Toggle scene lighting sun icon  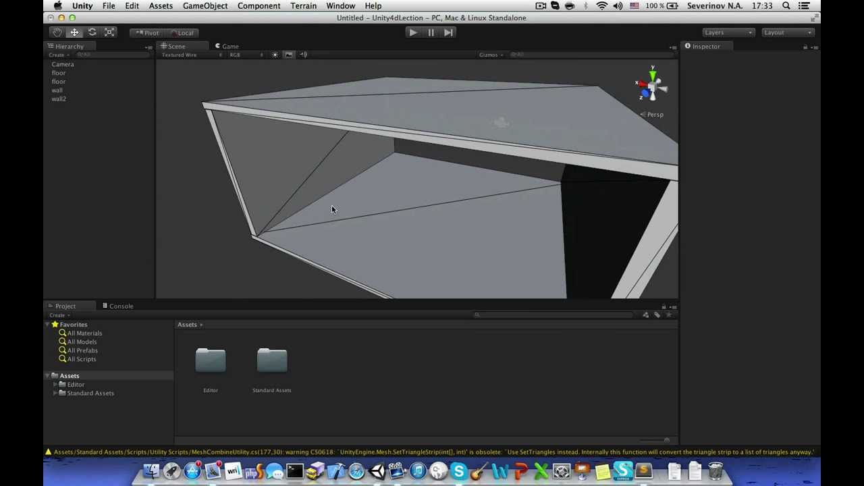[275, 55]
